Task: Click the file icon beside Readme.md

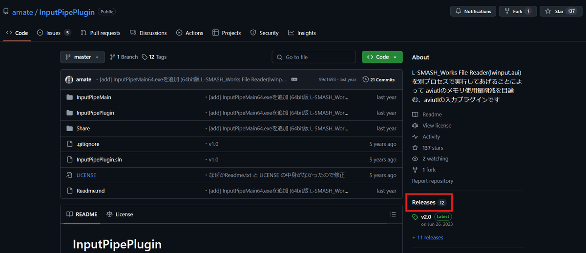Action: (x=69, y=191)
